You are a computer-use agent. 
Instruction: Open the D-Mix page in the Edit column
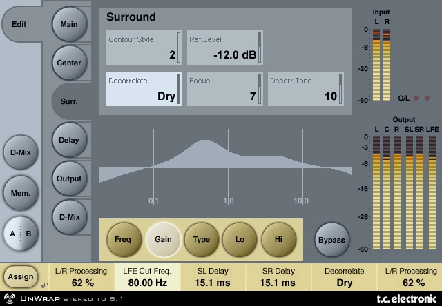(69, 217)
